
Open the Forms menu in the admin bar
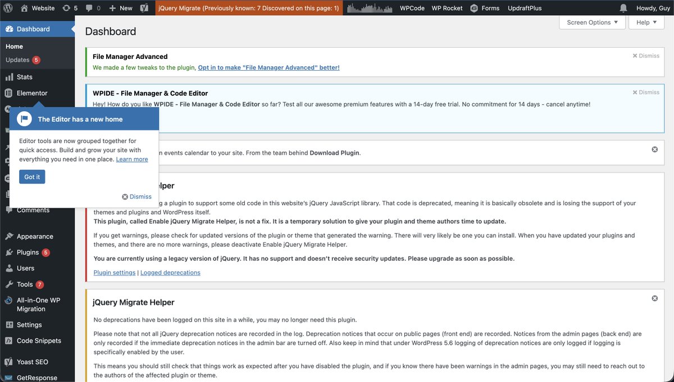tap(485, 8)
